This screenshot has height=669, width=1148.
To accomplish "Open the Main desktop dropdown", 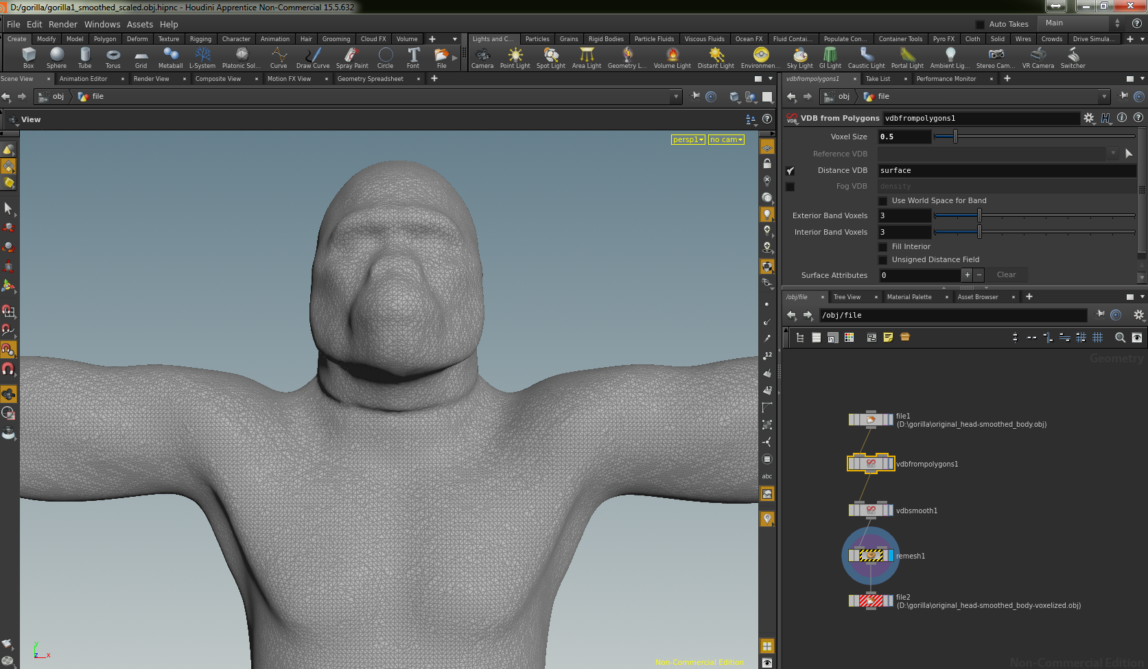I will [x=1080, y=23].
